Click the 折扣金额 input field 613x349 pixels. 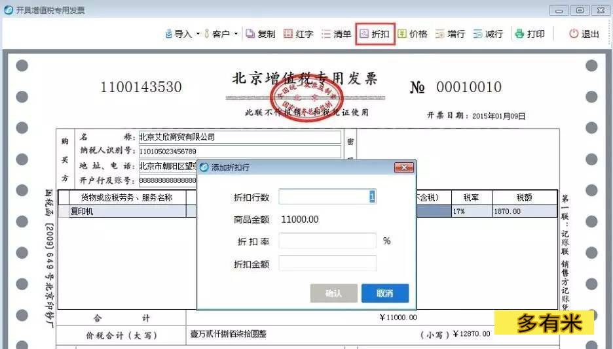[x=327, y=264]
